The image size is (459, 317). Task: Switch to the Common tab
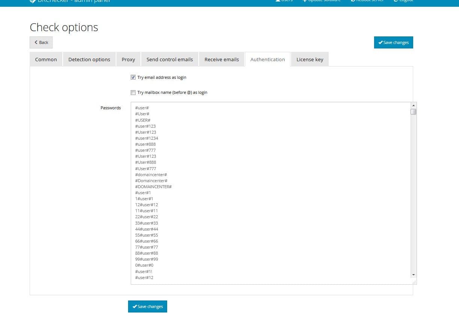tap(46, 59)
